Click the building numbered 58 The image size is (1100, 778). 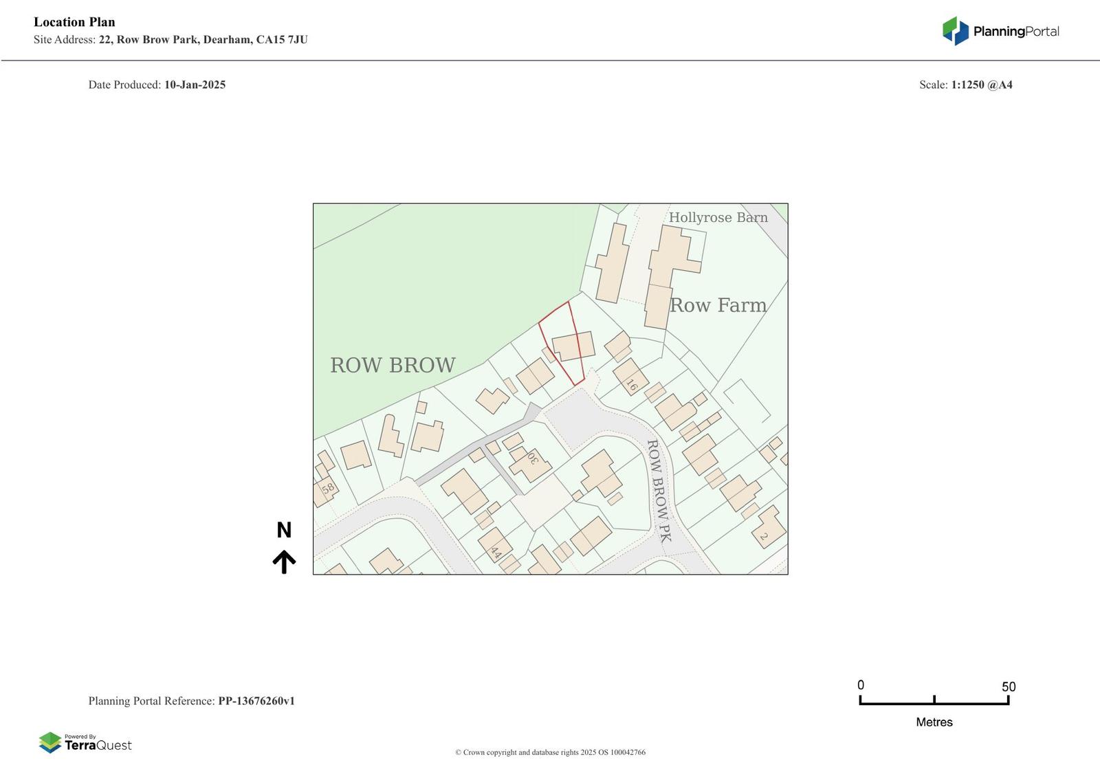tap(326, 490)
